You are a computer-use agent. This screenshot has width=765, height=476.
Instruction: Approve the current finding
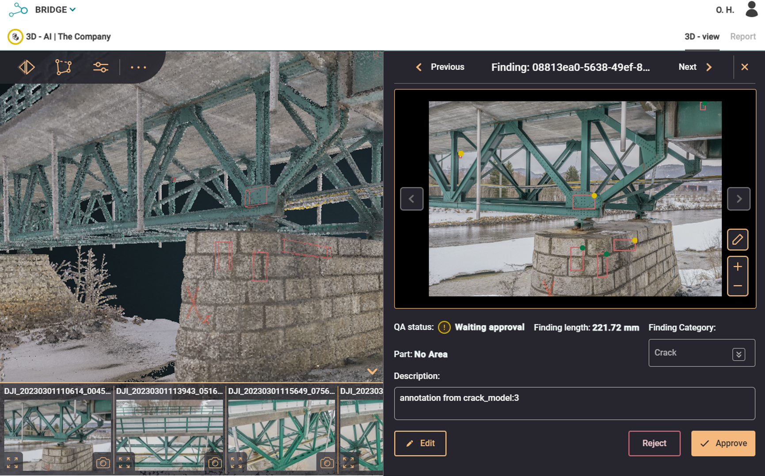pyautogui.click(x=723, y=443)
